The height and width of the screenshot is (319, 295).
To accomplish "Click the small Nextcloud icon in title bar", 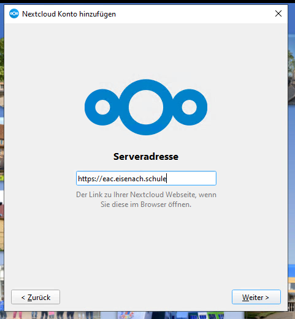I will tap(14, 13).
